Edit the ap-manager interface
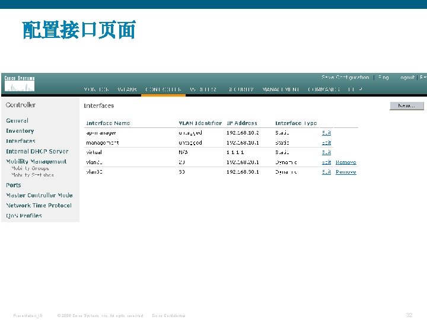The width and height of the screenshot is (427, 320). click(326, 133)
